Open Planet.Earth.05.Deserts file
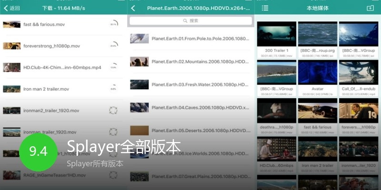 coord(191,130)
